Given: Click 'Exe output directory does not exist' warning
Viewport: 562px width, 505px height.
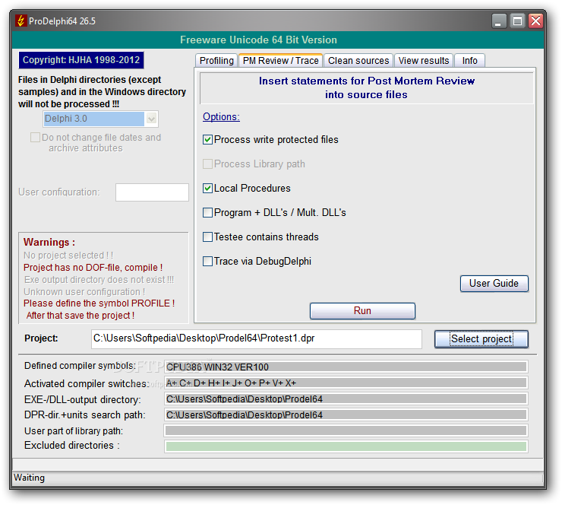Looking at the screenshot, I should tap(99, 280).
